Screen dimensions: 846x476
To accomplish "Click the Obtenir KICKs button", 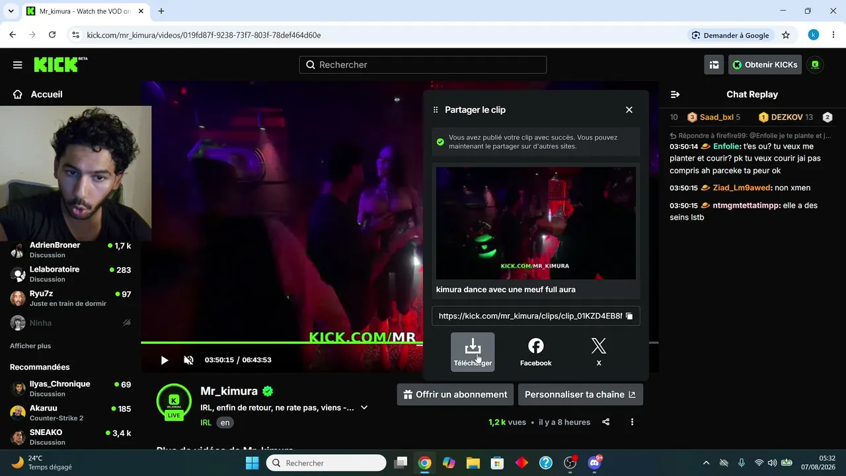I will [x=765, y=65].
